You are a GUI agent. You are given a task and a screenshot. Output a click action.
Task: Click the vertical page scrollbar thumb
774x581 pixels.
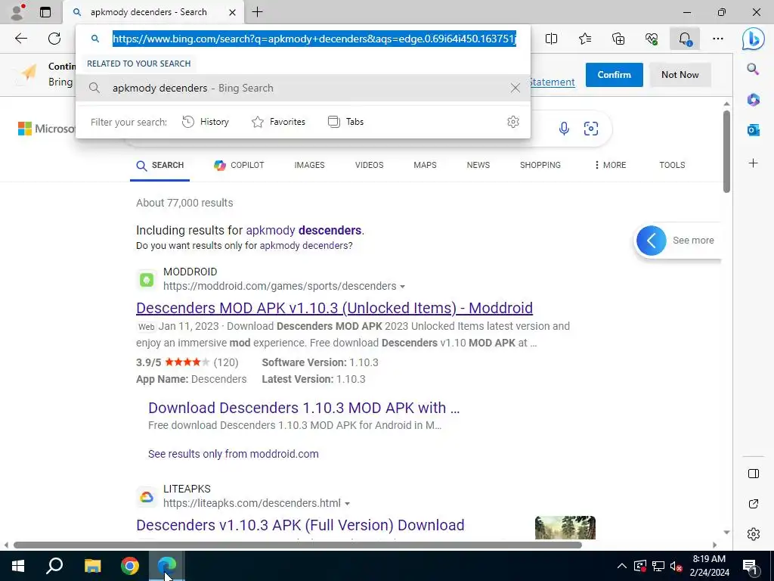(x=726, y=151)
